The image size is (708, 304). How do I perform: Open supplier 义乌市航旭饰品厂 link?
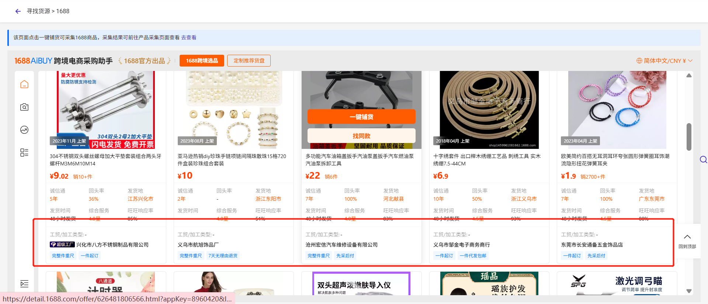(x=198, y=245)
